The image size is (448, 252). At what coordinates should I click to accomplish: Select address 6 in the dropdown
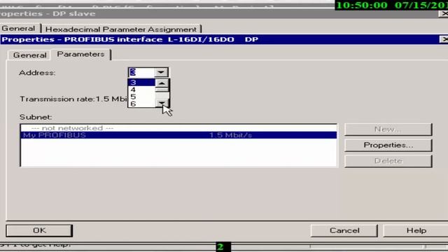click(141, 104)
